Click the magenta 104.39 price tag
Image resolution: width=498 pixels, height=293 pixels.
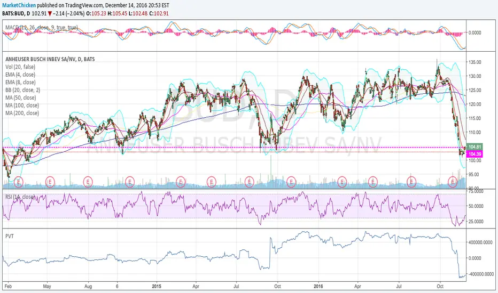(x=475, y=154)
